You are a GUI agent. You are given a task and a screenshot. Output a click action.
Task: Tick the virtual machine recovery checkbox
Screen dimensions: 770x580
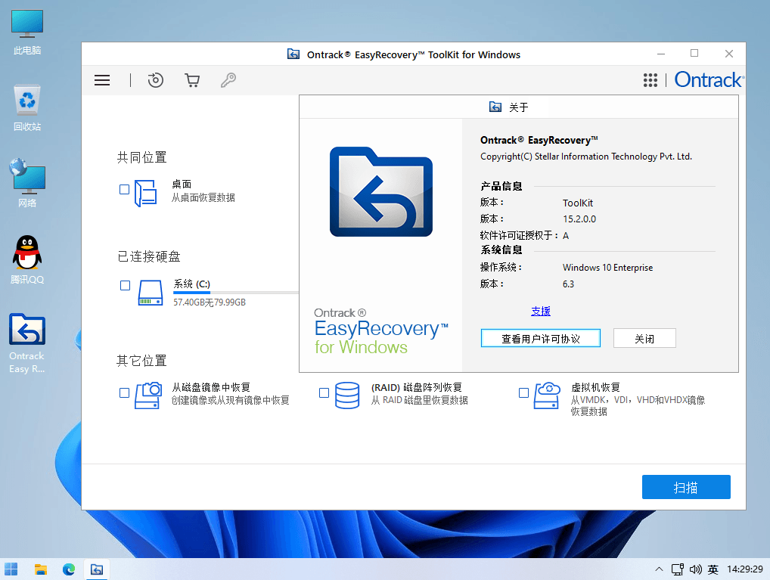coord(523,392)
